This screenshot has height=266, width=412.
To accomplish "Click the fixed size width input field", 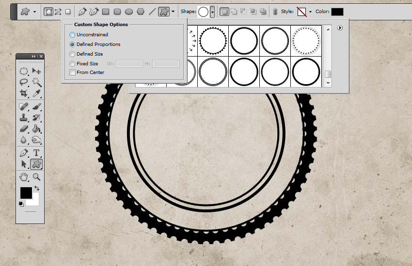I will tap(129, 64).
